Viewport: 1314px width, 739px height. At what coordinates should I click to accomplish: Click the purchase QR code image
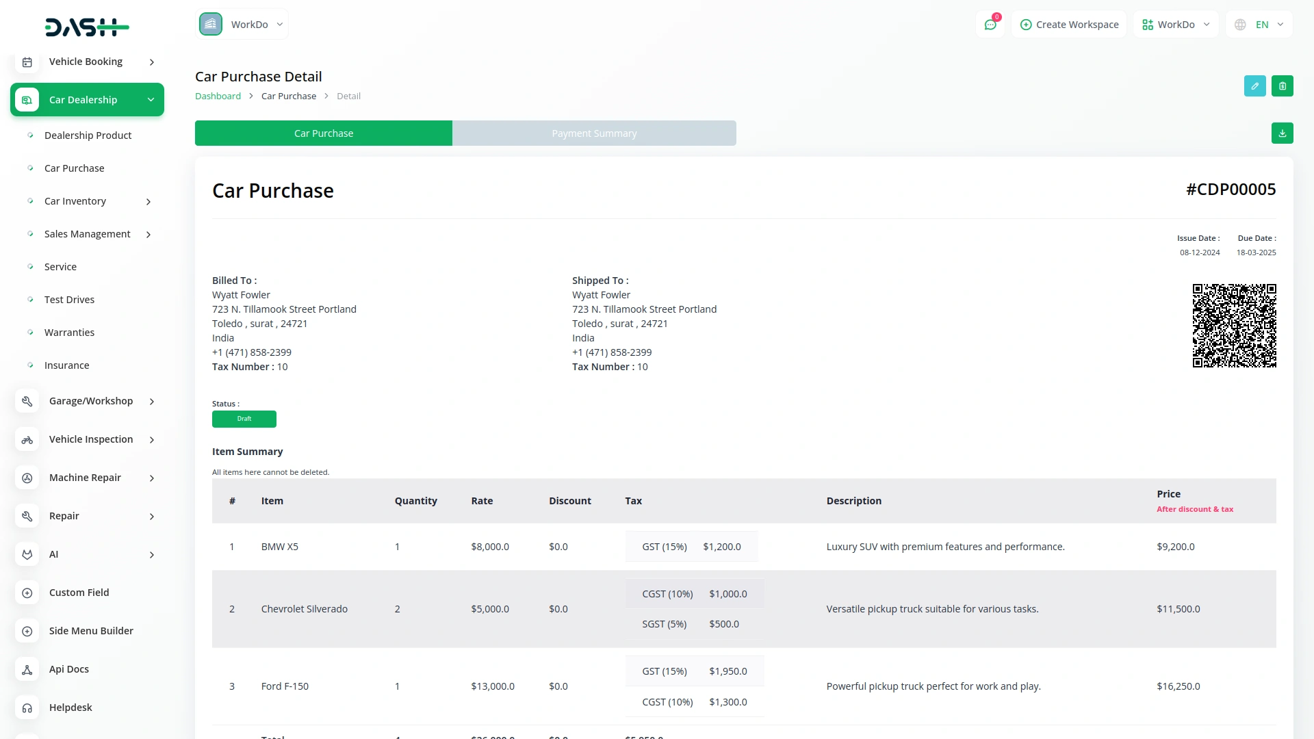[1234, 326]
